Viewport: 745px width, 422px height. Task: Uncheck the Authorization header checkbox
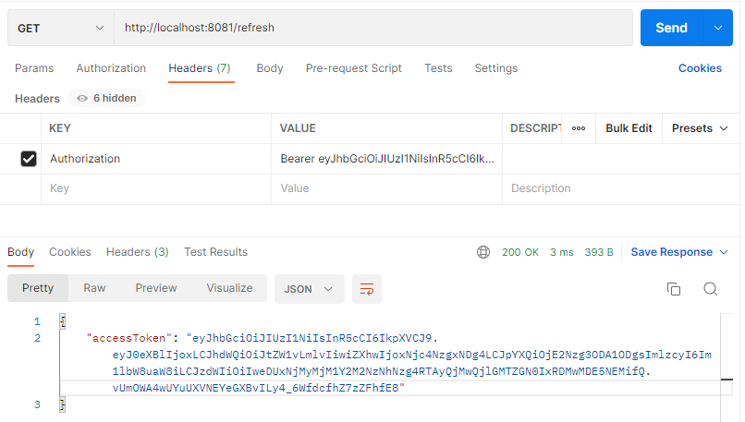click(x=29, y=159)
